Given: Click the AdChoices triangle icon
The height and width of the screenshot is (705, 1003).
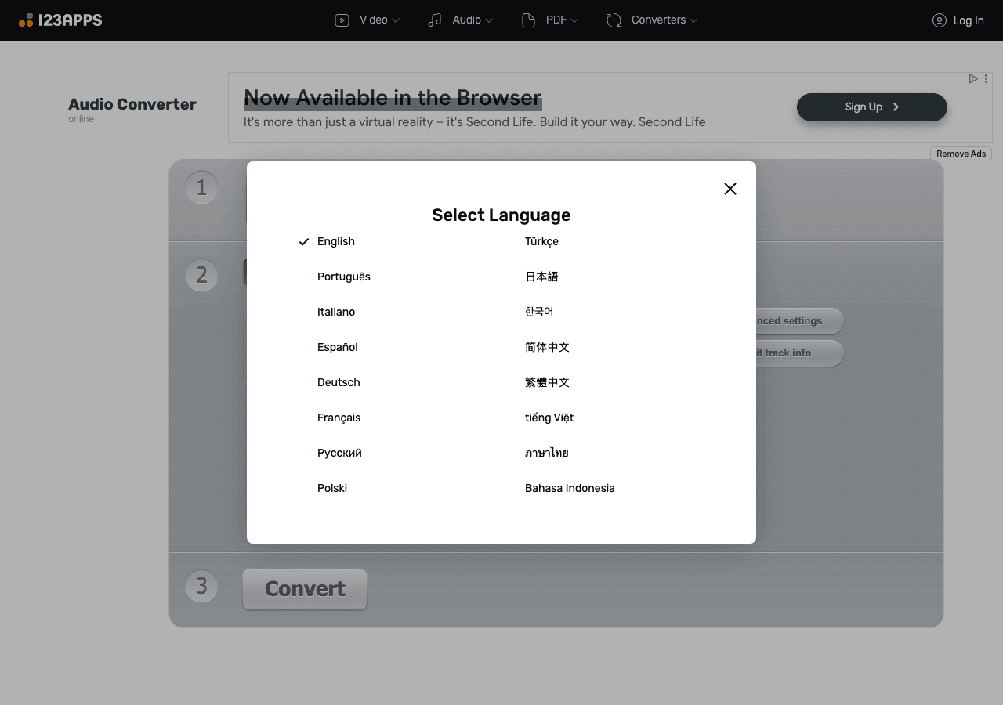Looking at the screenshot, I should click(x=972, y=78).
